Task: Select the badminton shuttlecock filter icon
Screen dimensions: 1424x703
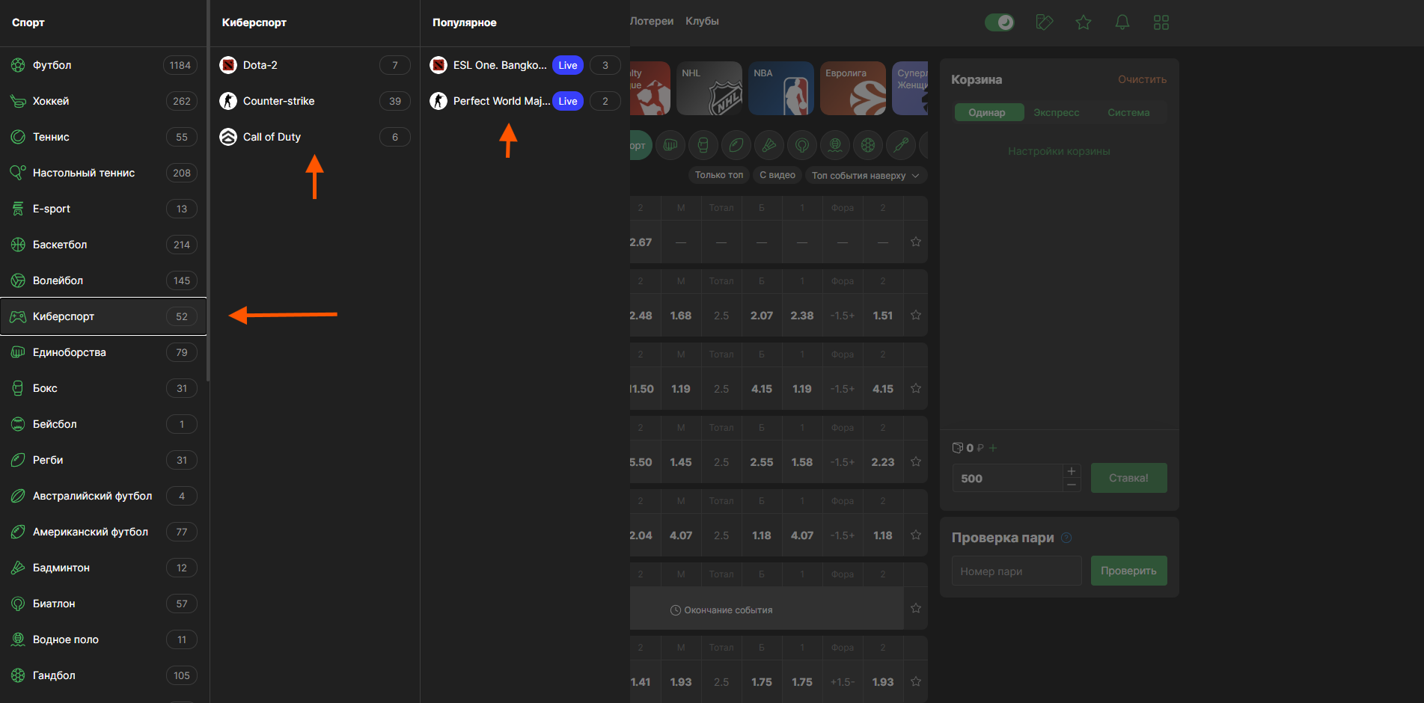Action: pos(768,145)
